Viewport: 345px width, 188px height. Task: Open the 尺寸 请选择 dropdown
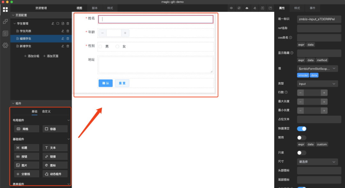click(x=317, y=162)
